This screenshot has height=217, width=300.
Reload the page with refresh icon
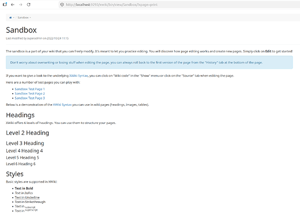(x=28, y=5)
